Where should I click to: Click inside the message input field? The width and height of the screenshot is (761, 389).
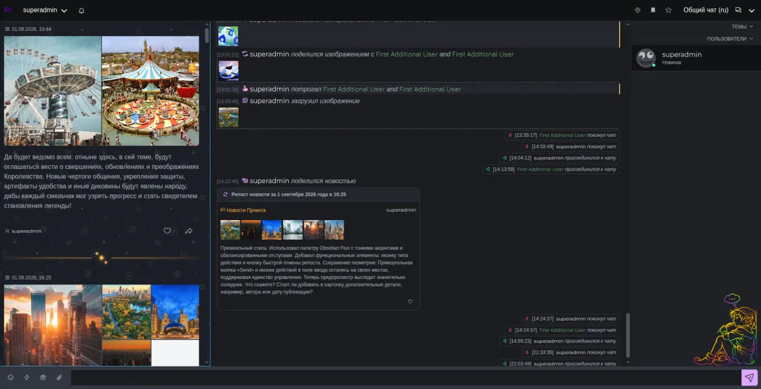[x=405, y=377]
